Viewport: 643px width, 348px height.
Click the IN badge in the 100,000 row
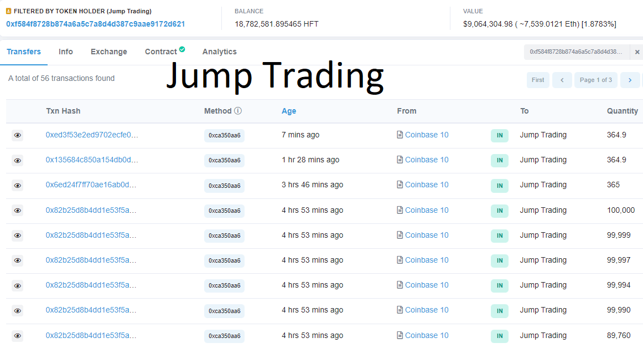tap(500, 211)
